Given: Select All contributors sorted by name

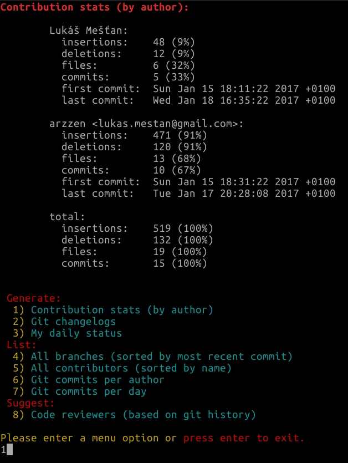Looking at the screenshot, I should (x=122, y=368).
